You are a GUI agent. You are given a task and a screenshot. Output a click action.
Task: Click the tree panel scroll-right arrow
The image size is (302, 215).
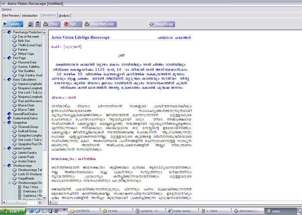click(x=40, y=202)
